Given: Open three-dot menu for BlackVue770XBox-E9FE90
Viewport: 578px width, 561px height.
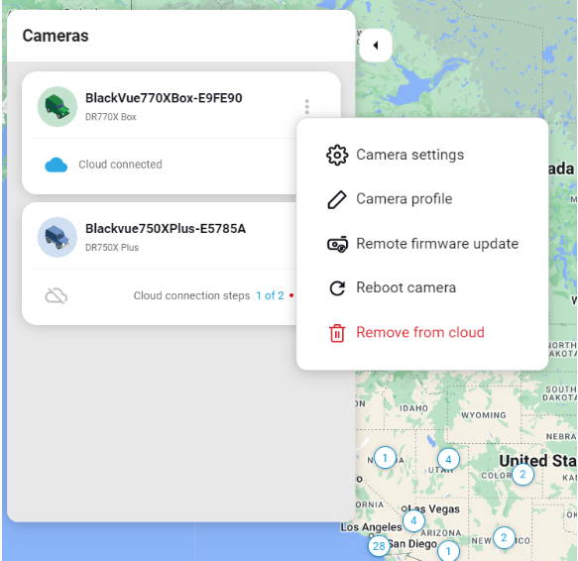Looking at the screenshot, I should [307, 106].
